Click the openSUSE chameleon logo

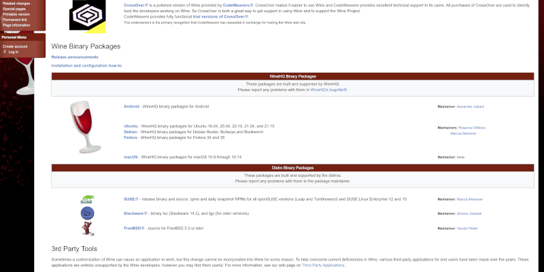88,199
